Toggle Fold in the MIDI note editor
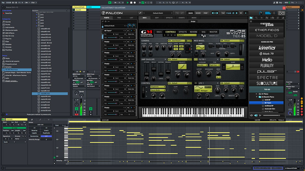 57,125
